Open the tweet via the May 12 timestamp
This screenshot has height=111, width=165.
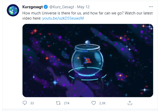click(83, 7)
